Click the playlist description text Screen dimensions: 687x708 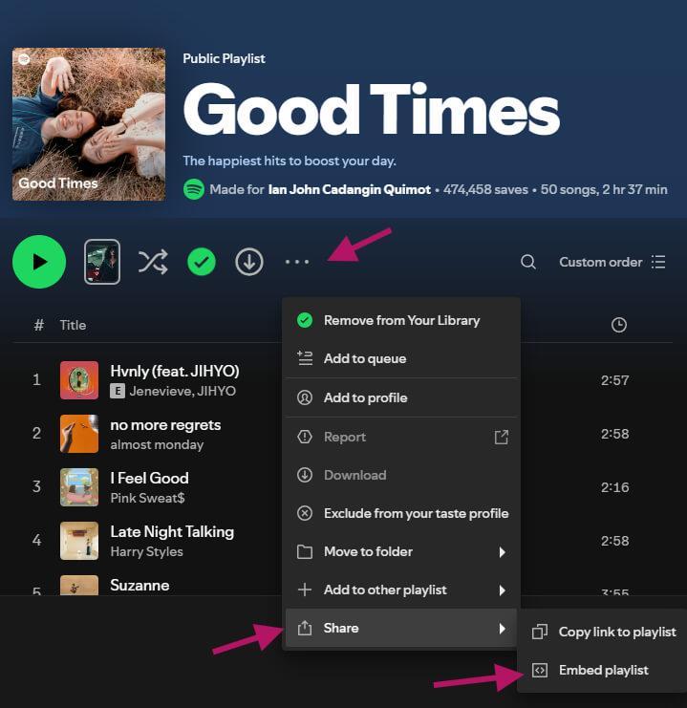(290, 161)
